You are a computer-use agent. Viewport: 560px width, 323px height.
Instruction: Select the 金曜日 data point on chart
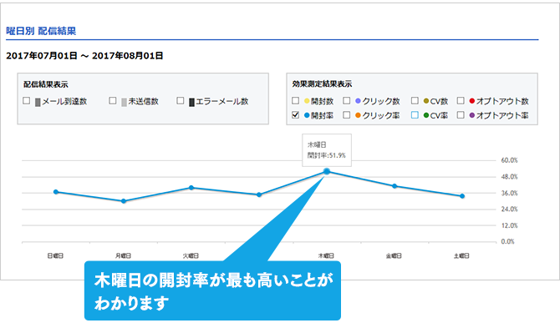coord(395,186)
